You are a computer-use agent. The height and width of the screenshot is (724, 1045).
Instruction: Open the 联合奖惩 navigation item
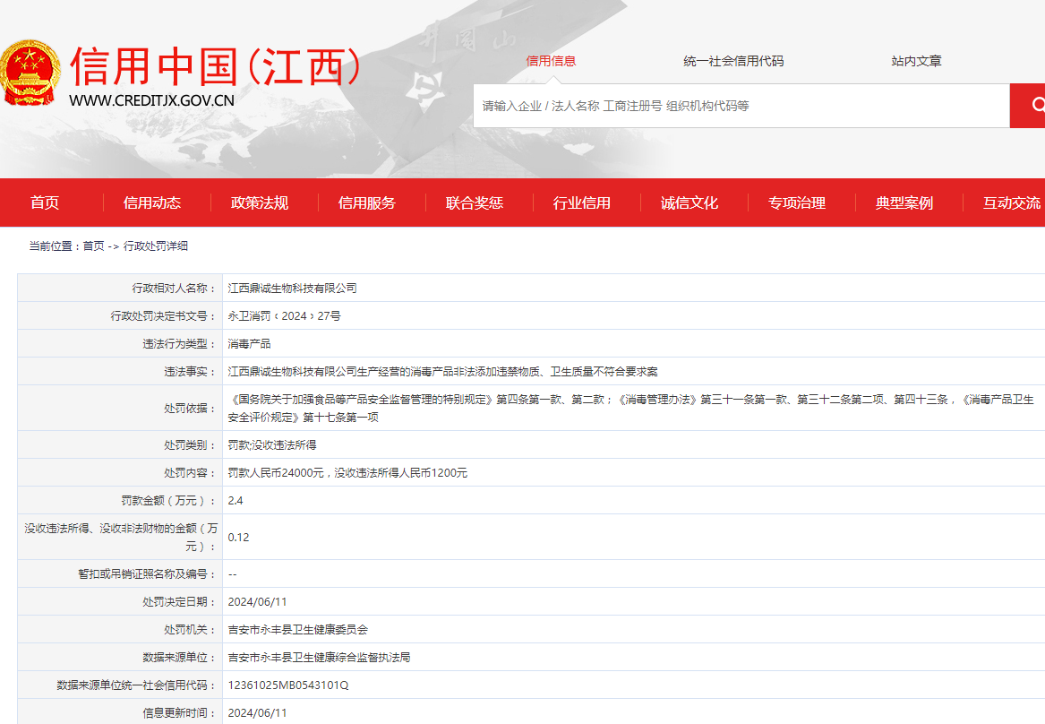pos(474,203)
